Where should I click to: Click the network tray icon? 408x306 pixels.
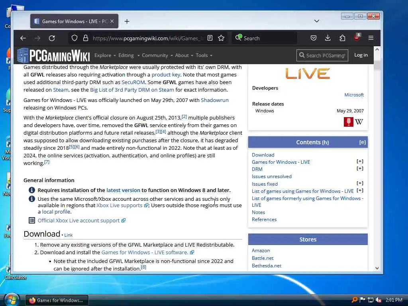tap(371, 300)
